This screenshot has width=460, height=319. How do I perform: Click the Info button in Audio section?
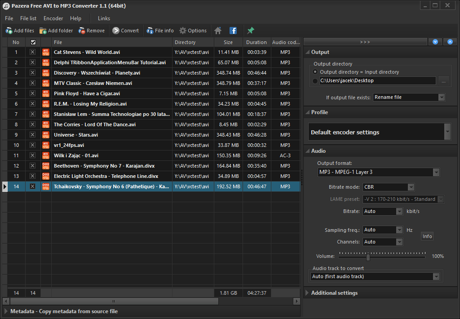tap(427, 236)
